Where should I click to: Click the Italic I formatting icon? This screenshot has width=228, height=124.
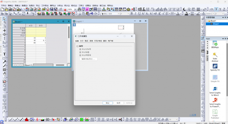(x=135, y=14)
